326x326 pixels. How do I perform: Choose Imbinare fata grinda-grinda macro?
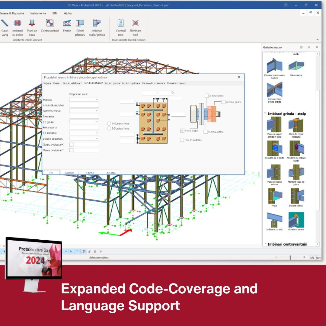[274, 92]
